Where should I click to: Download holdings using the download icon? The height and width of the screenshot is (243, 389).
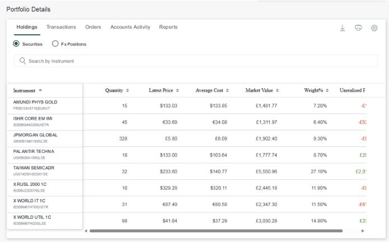343,28
